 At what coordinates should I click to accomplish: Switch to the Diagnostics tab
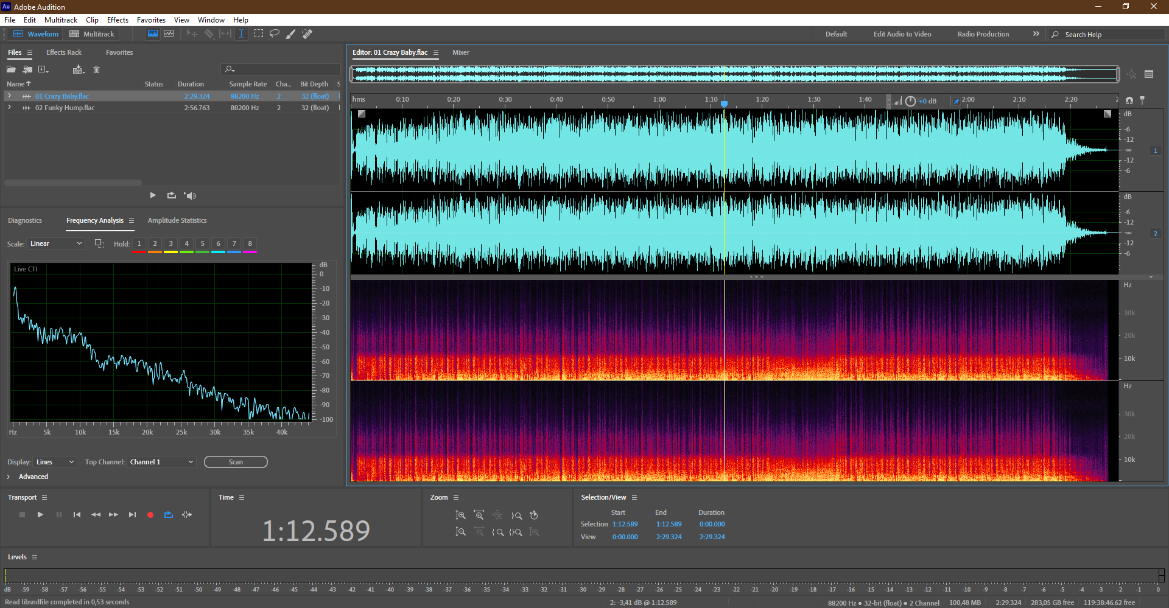click(x=25, y=220)
